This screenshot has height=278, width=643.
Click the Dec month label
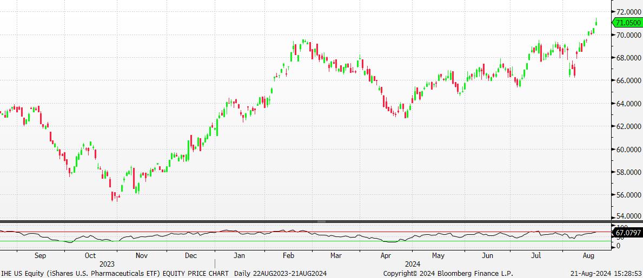(191, 255)
